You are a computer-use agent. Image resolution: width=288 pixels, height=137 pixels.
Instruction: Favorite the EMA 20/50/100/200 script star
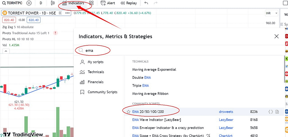pyautogui.click(x=129, y=112)
